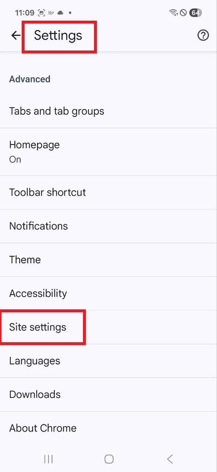This screenshot has width=217, height=472.
Task: Open Site settings
Action: 109,327
